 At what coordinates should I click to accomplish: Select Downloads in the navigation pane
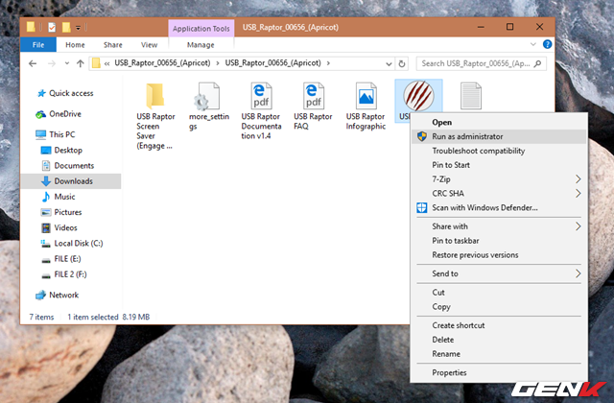click(x=70, y=181)
